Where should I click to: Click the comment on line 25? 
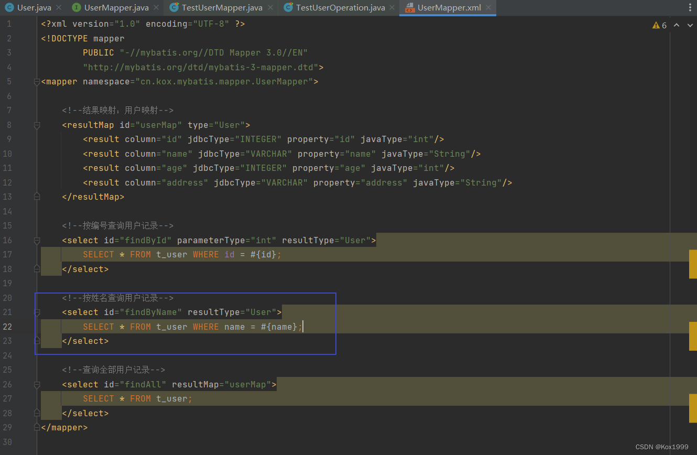[x=114, y=370]
